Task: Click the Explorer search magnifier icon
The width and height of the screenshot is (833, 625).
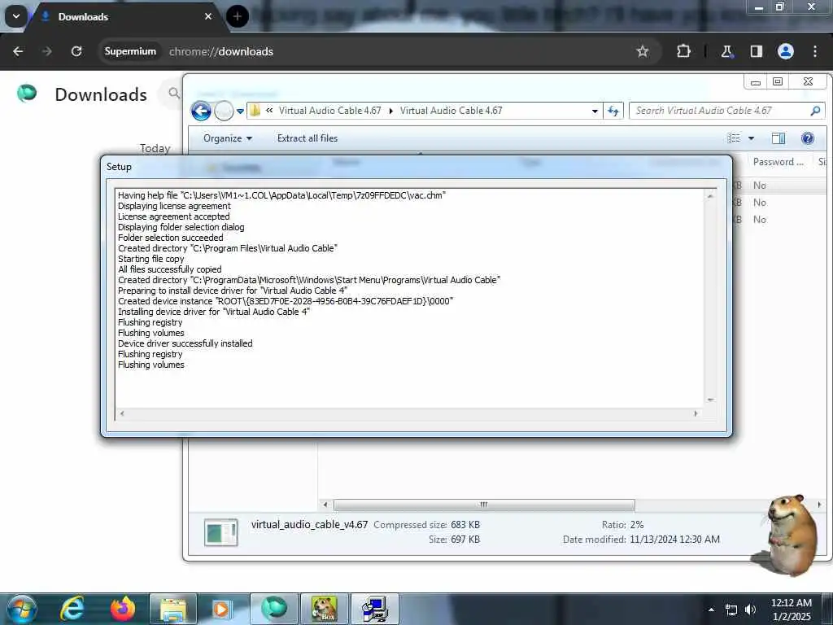Action: pos(815,111)
